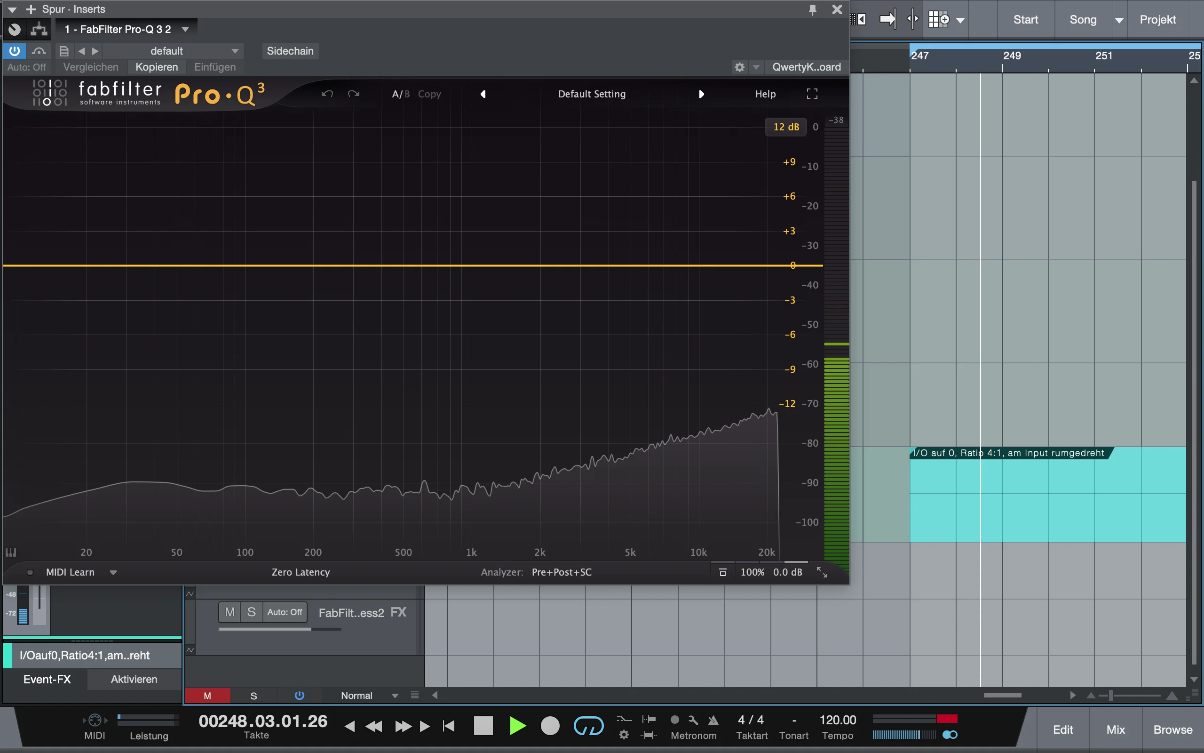This screenshot has height=753, width=1204.
Task: Click the Sidechain button
Action: 290,51
